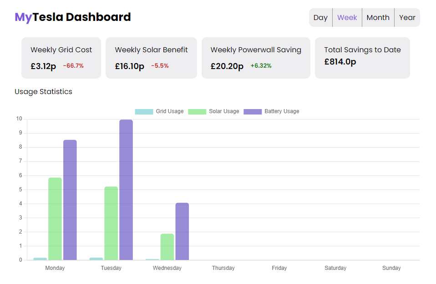Click the -66.7% grid cost change
The image size is (436, 284).
[73, 66]
